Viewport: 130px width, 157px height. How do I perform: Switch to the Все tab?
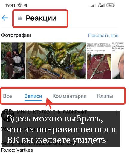7,96
